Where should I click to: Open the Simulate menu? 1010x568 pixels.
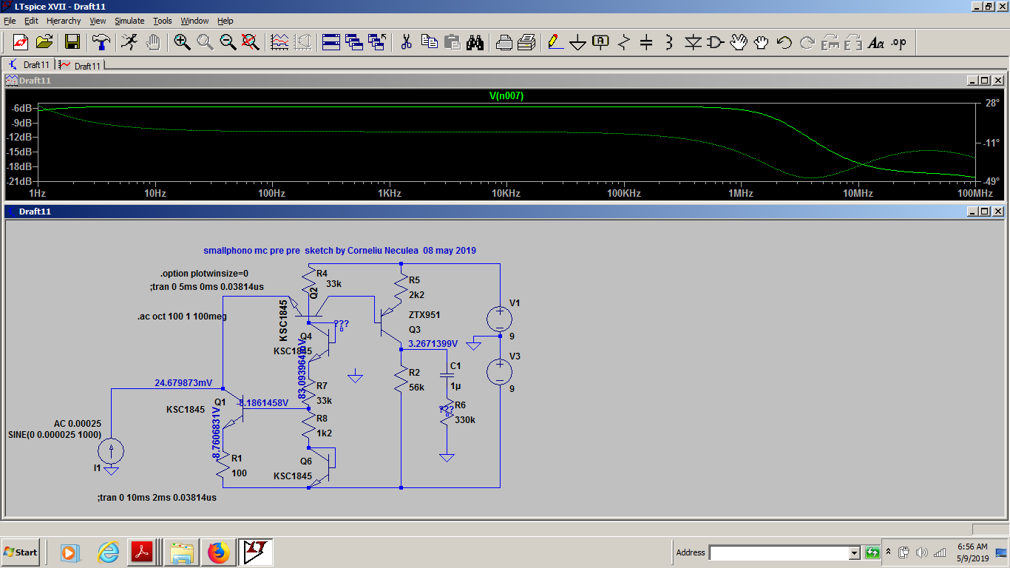pos(129,21)
